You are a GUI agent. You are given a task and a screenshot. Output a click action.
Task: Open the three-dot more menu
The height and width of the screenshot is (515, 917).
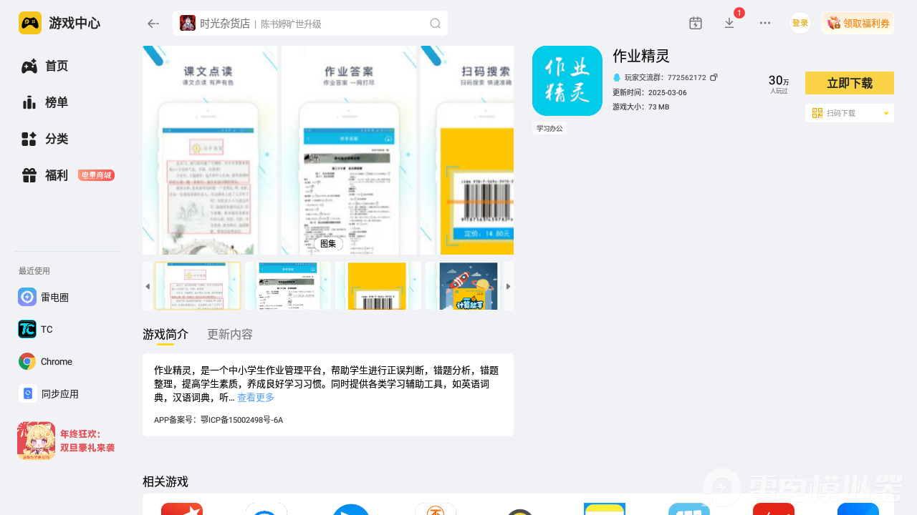coord(765,23)
